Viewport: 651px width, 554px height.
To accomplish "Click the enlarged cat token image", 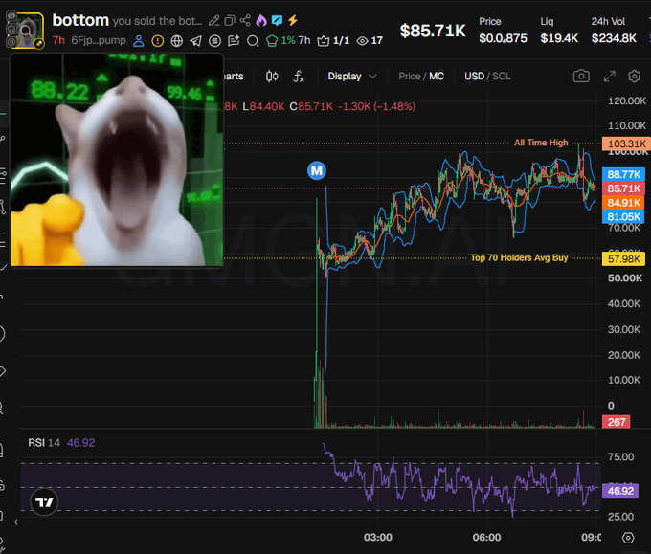I will click(117, 160).
